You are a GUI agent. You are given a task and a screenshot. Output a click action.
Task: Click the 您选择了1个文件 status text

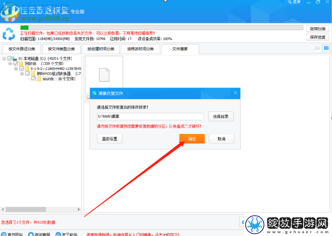28,222
